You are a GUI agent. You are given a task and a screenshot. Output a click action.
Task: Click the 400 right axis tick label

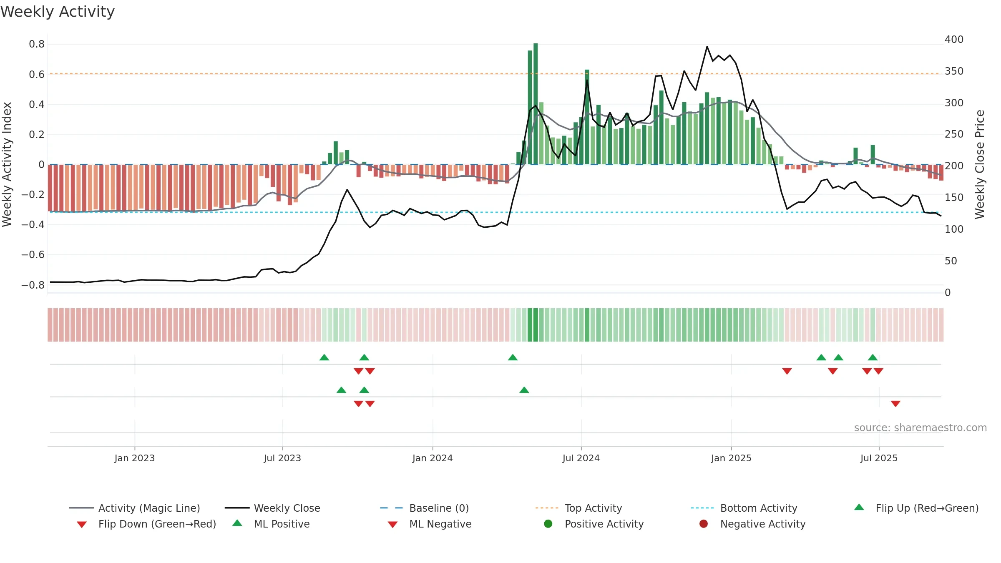click(954, 40)
